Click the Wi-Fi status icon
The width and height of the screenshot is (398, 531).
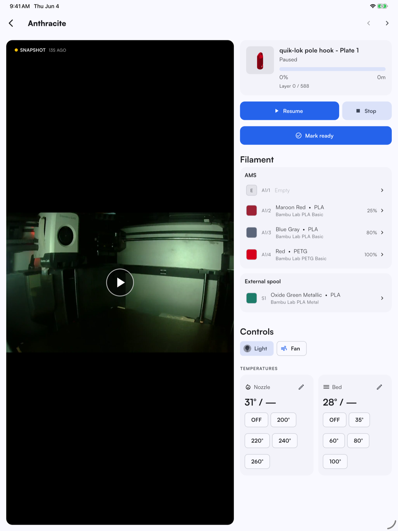(373, 6)
